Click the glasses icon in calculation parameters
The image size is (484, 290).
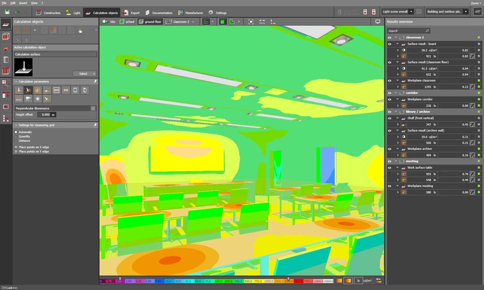(x=66, y=90)
